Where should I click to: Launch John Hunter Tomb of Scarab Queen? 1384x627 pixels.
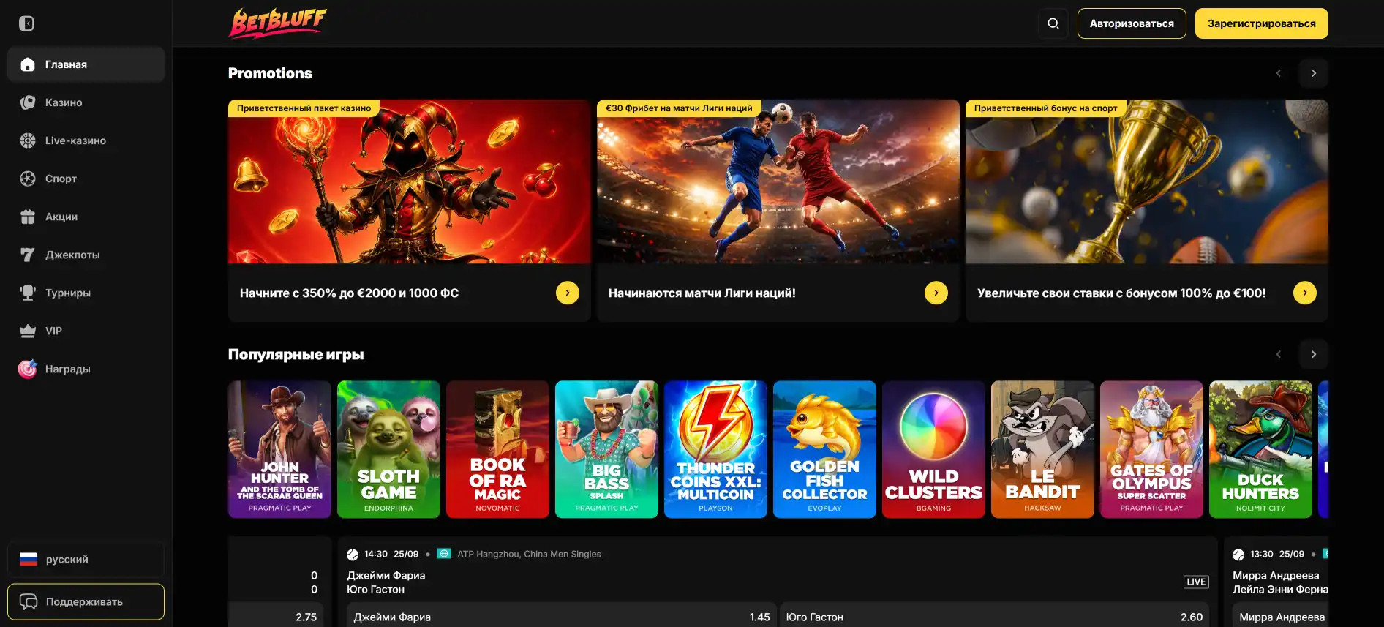coord(279,449)
